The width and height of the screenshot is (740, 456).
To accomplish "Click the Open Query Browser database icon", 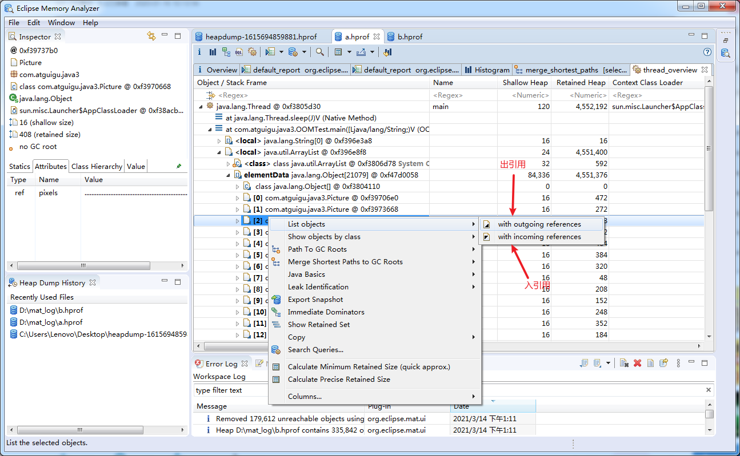I will pos(293,52).
